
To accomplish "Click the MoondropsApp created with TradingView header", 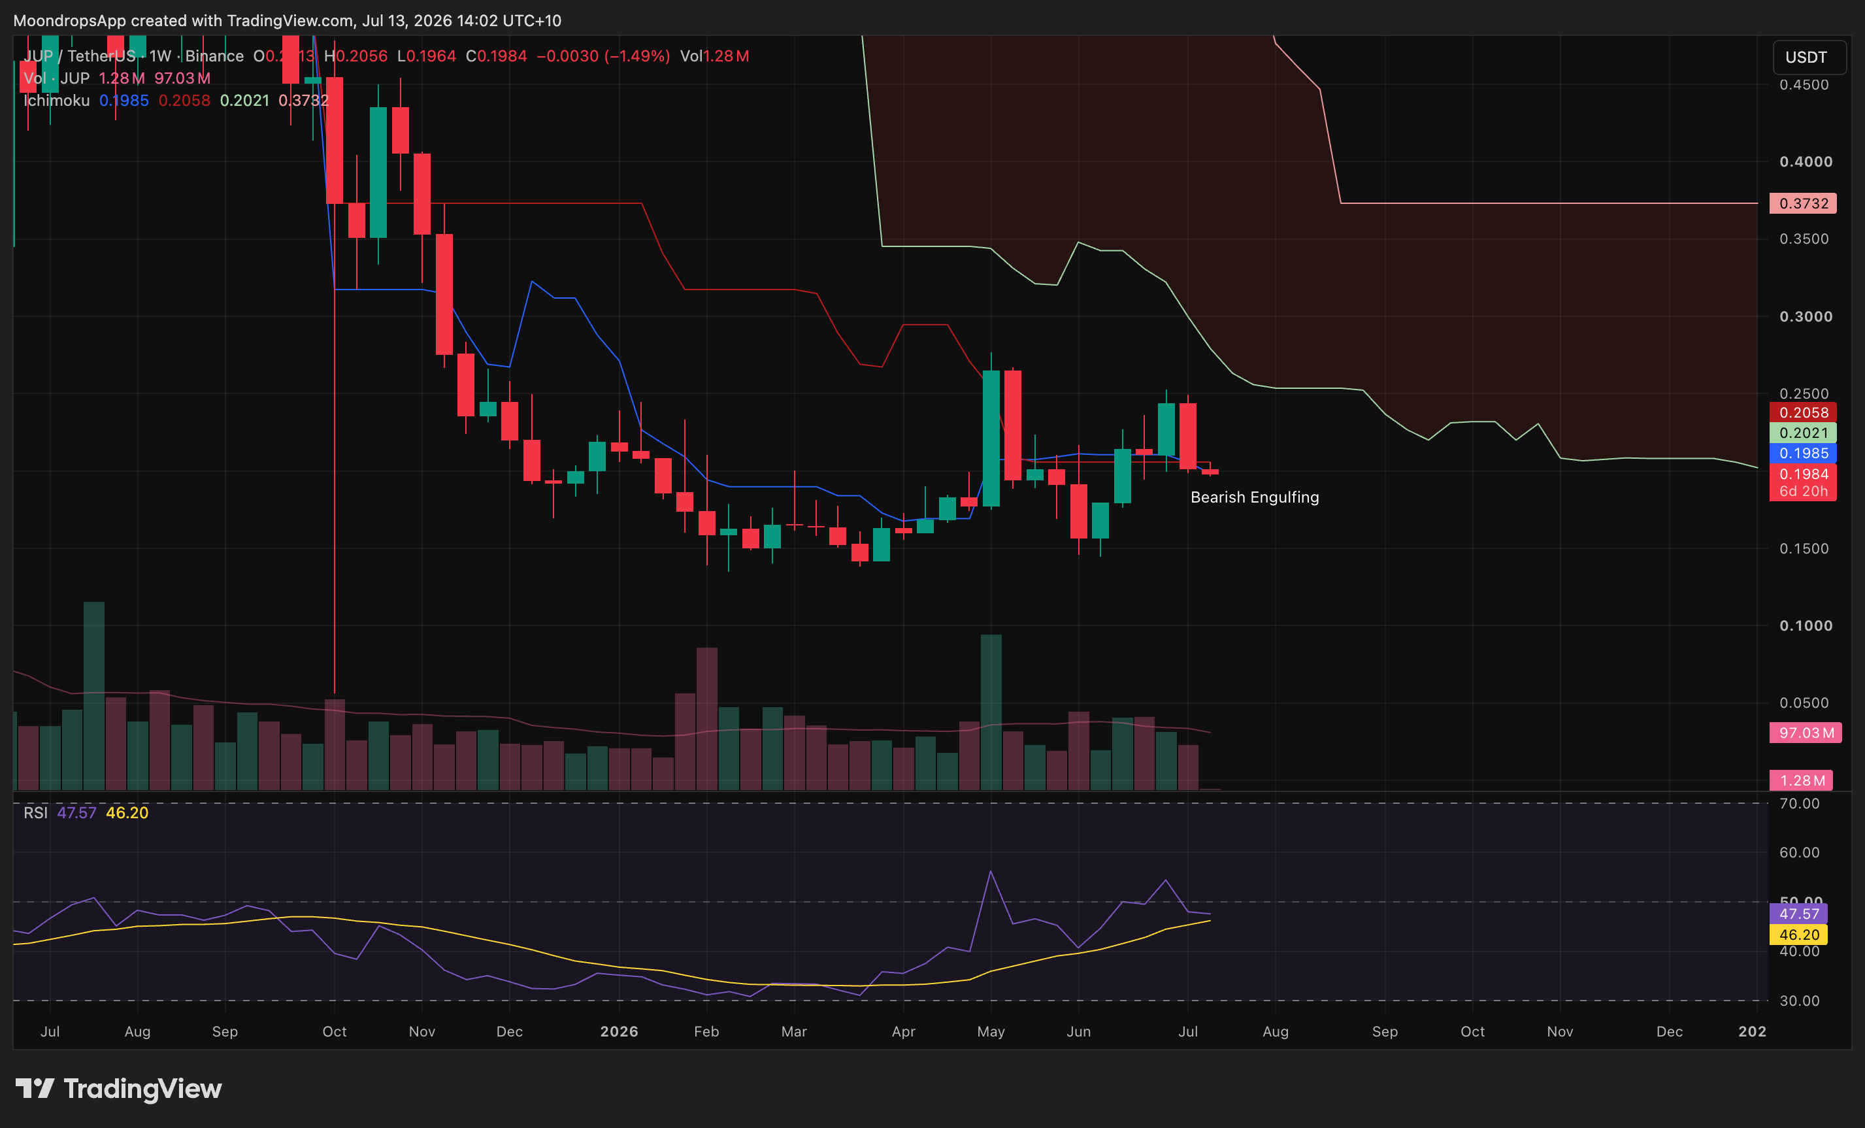I will (288, 20).
